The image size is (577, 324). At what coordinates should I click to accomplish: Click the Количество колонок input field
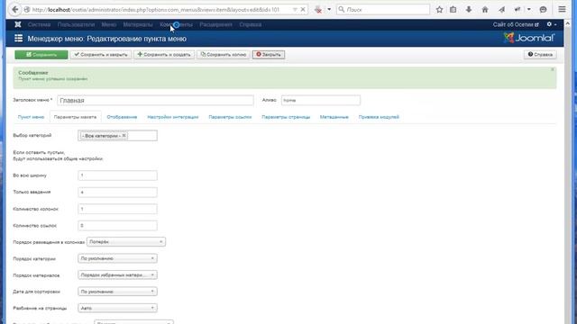pos(118,209)
